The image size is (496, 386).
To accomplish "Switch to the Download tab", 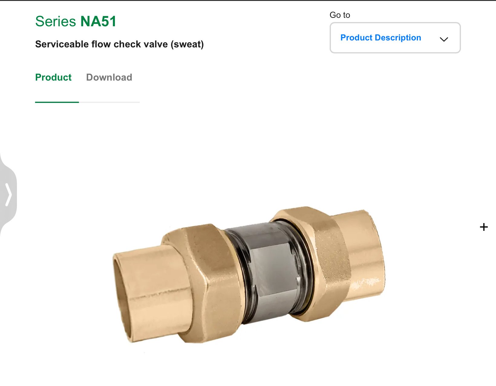I will 109,77.
